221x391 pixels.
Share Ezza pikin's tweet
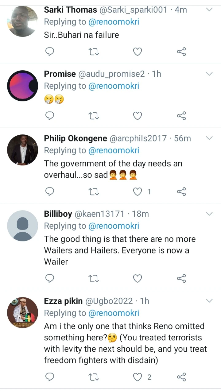click(x=181, y=377)
